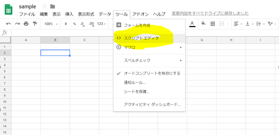Open more number formats 123 dropdown
Viewport: 279px width, 136px height.
[x=101, y=24]
